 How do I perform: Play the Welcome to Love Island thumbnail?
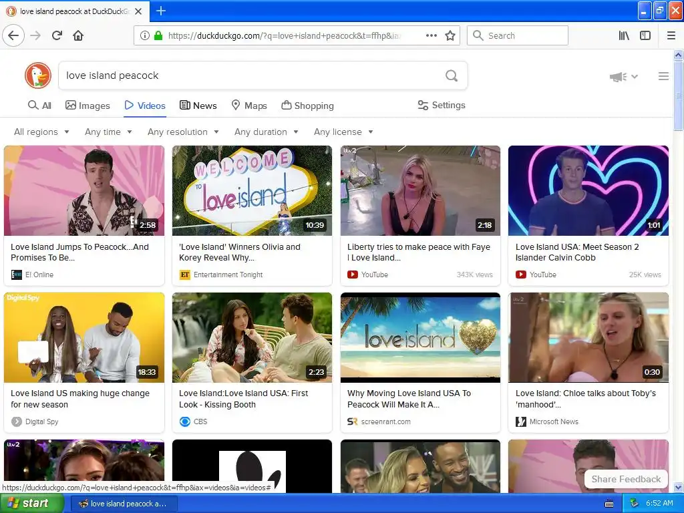click(252, 190)
